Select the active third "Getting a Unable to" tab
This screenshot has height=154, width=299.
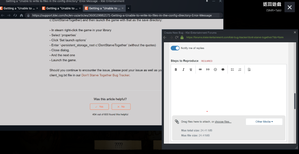pos(104,8)
